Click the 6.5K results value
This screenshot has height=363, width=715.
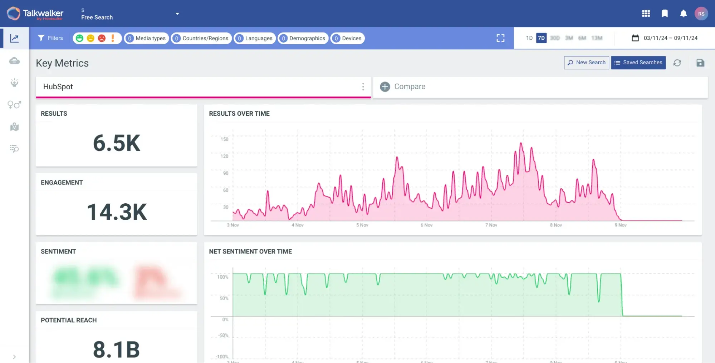coord(117,143)
